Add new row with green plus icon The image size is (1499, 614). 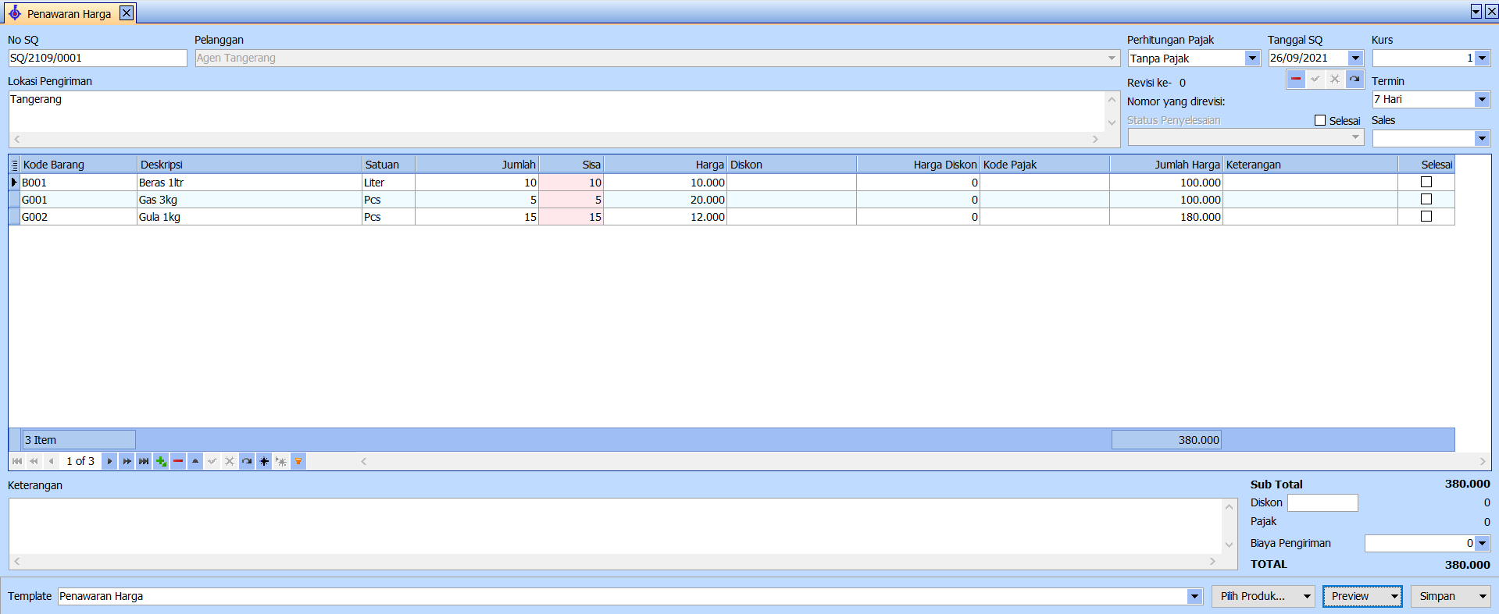[161, 461]
